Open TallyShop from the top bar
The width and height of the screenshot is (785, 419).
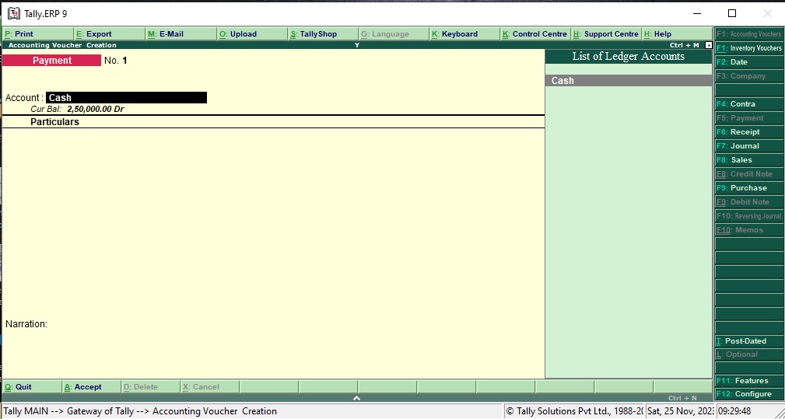(324, 34)
